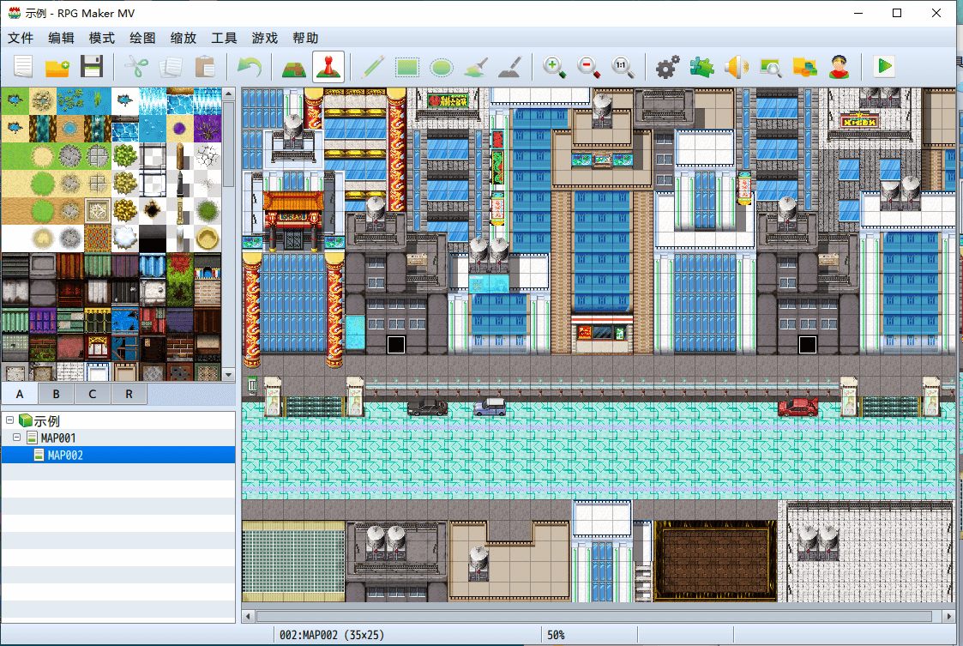963x646 pixels.
Task: Open a project with the folder icon
Action: point(57,66)
